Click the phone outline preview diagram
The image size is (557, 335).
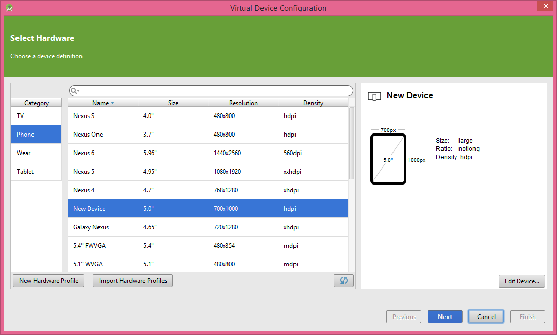[388, 159]
